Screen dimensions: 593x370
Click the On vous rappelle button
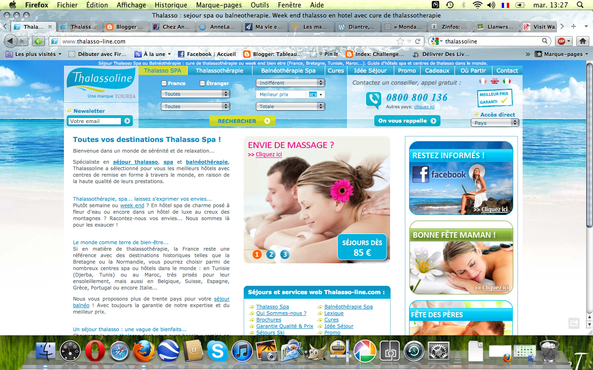point(407,121)
